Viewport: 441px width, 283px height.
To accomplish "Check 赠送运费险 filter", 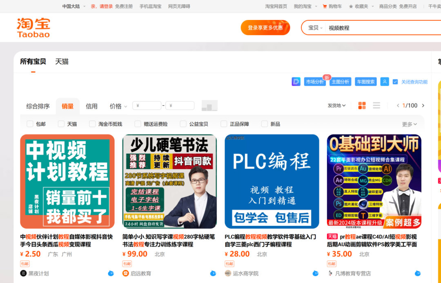I will pos(138,124).
